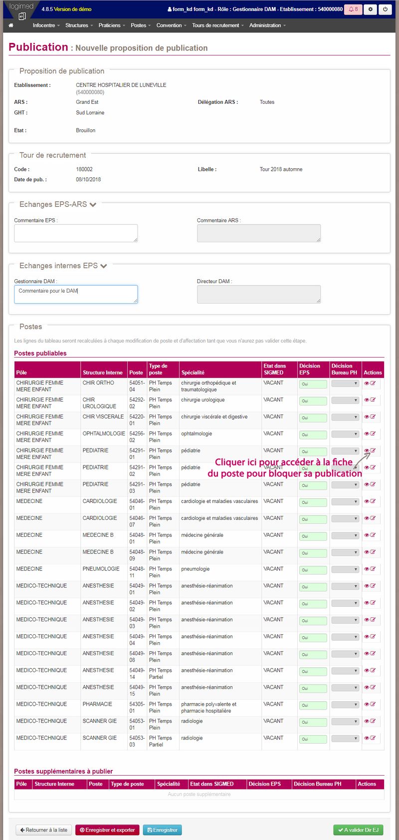Open the Tours de recrutement menu
399x840 pixels.
coord(218,25)
